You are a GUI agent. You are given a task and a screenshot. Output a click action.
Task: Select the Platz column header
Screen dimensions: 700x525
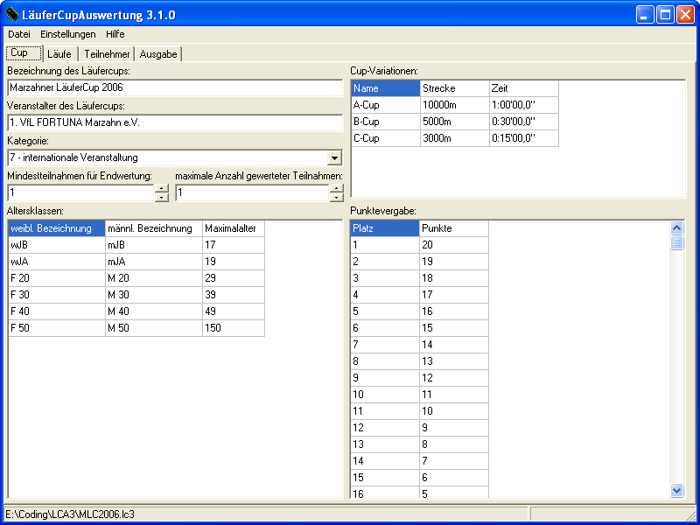pyautogui.click(x=385, y=228)
